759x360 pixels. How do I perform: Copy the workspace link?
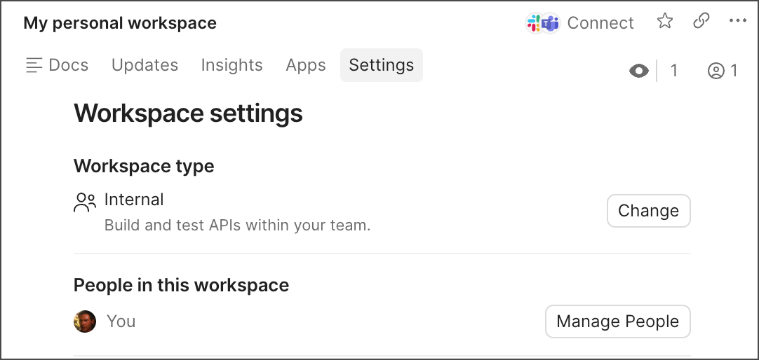click(x=701, y=22)
